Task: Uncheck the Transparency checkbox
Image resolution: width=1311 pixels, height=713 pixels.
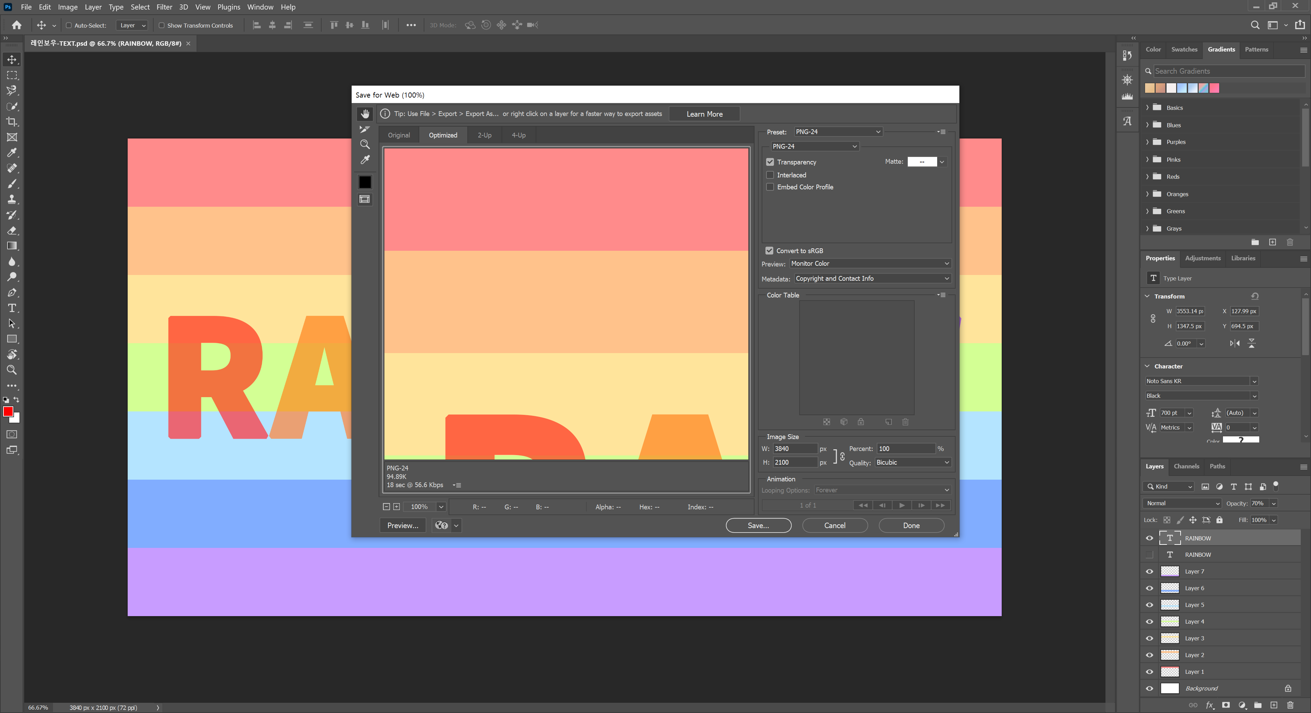Action: (x=770, y=162)
